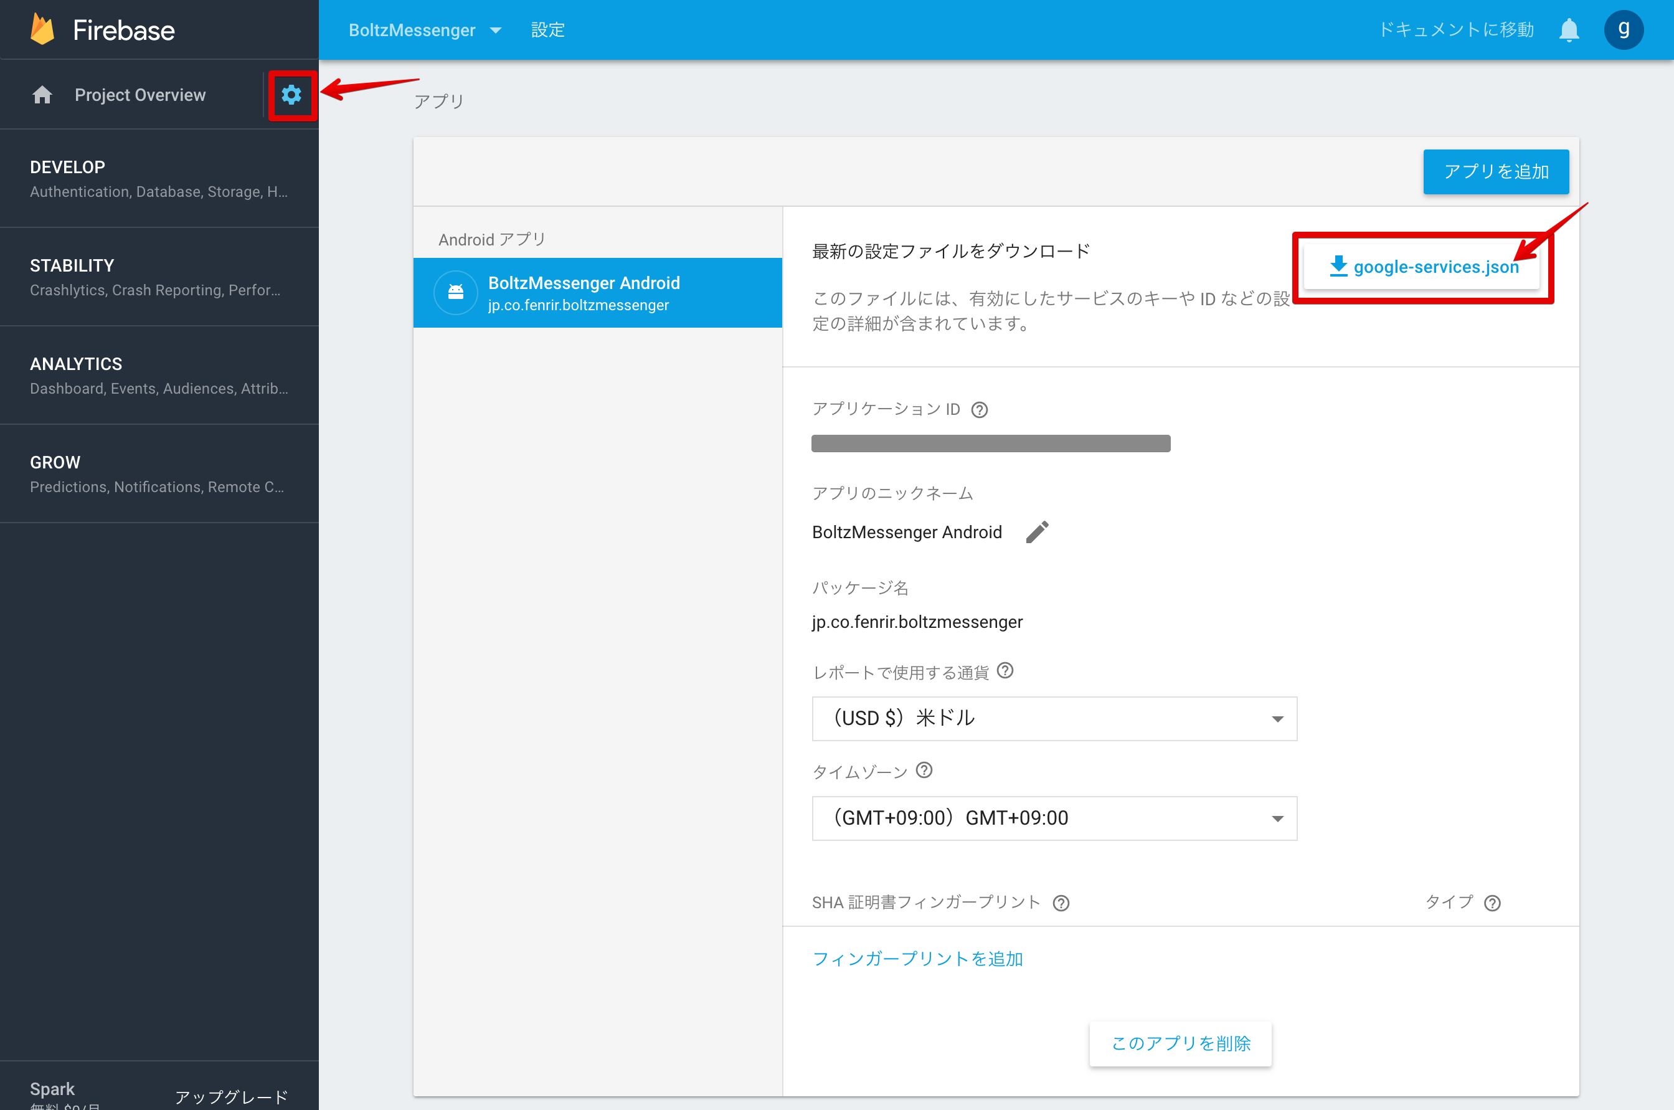The width and height of the screenshot is (1674, 1110).
Task: Download google-services.json file
Action: pyautogui.click(x=1422, y=266)
